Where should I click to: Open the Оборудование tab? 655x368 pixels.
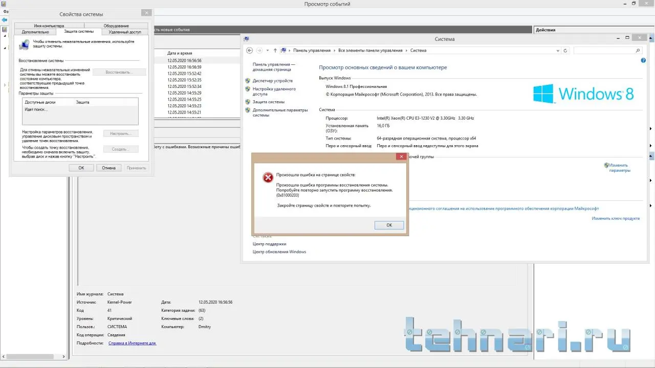(x=116, y=26)
